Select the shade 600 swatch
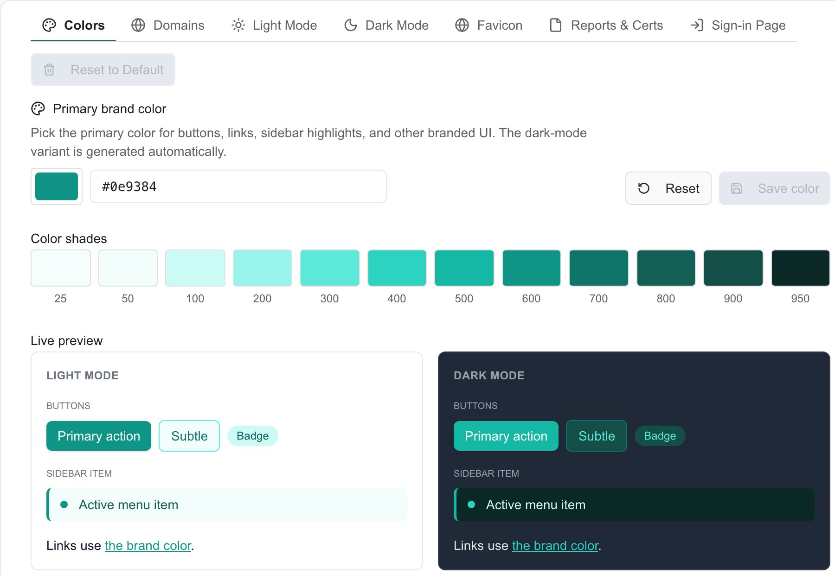Image resolution: width=835 pixels, height=575 pixels. [x=532, y=268]
